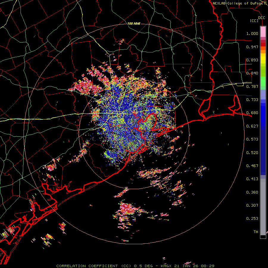This screenshot has height=268, width=268.
Task: Select the 0.627 colorbar value
Action: [x=252, y=126]
